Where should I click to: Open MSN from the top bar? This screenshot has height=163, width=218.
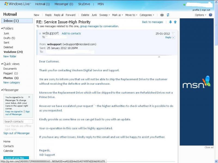coord(101,4)
